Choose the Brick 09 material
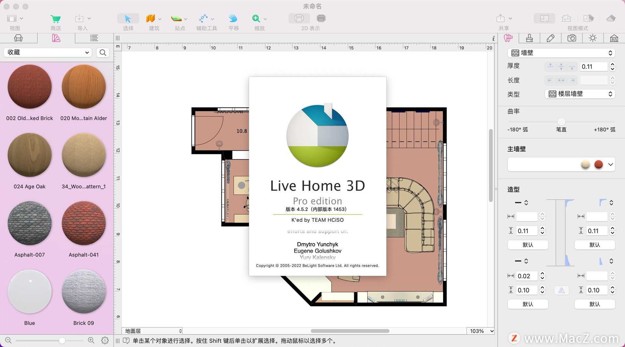Image resolution: width=625 pixels, height=347 pixels. tap(84, 292)
